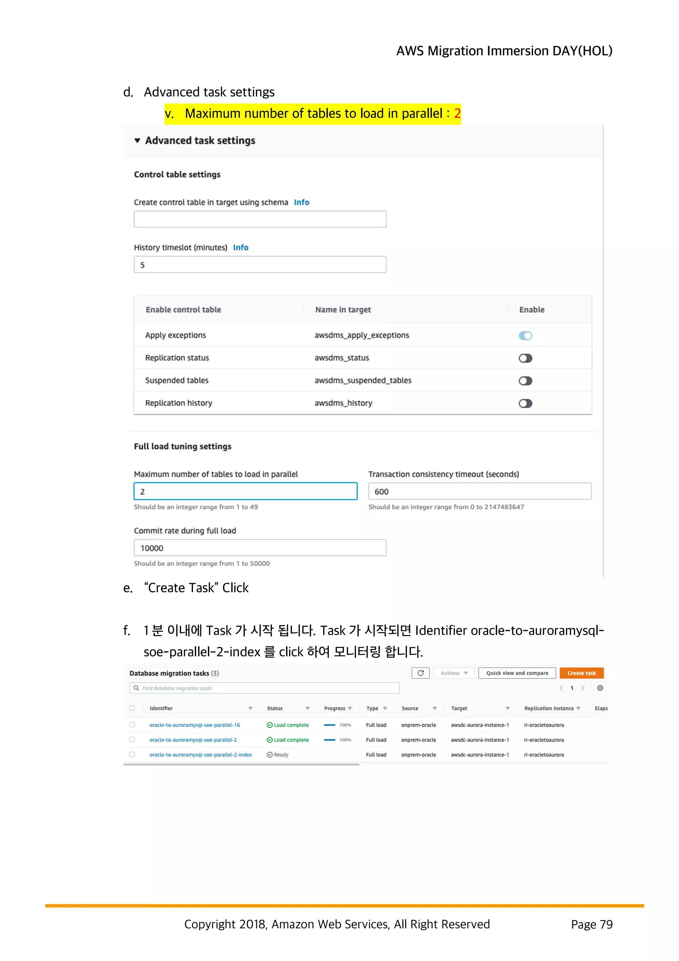The height and width of the screenshot is (961, 679).
Task: Refresh the database migration tasks list
Action: point(420,673)
